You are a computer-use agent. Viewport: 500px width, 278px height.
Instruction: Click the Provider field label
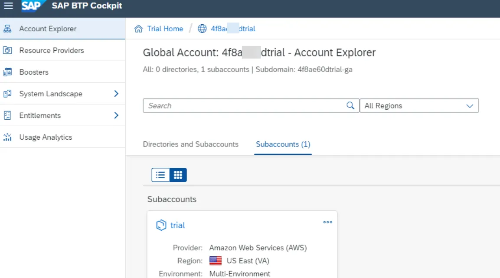click(x=188, y=248)
